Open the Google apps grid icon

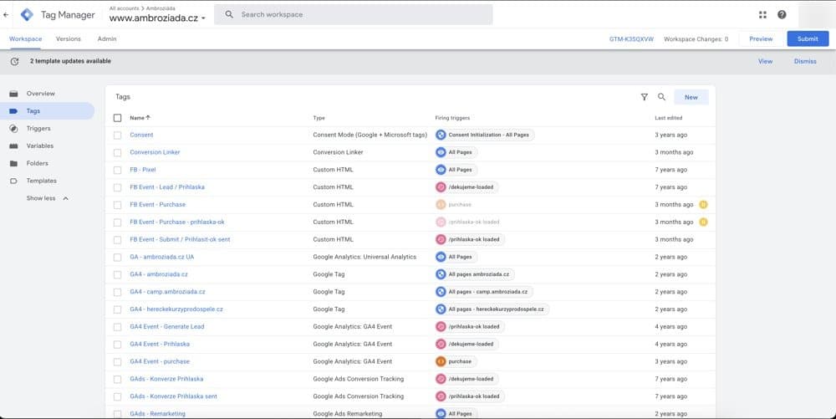tap(762, 15)
